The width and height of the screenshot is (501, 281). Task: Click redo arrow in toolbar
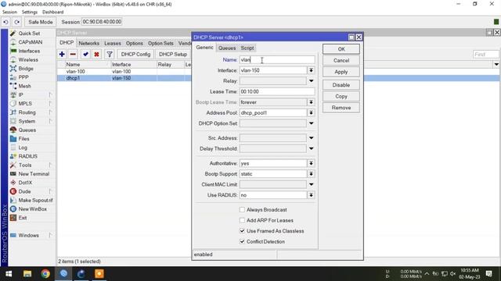tap(16, 22)
